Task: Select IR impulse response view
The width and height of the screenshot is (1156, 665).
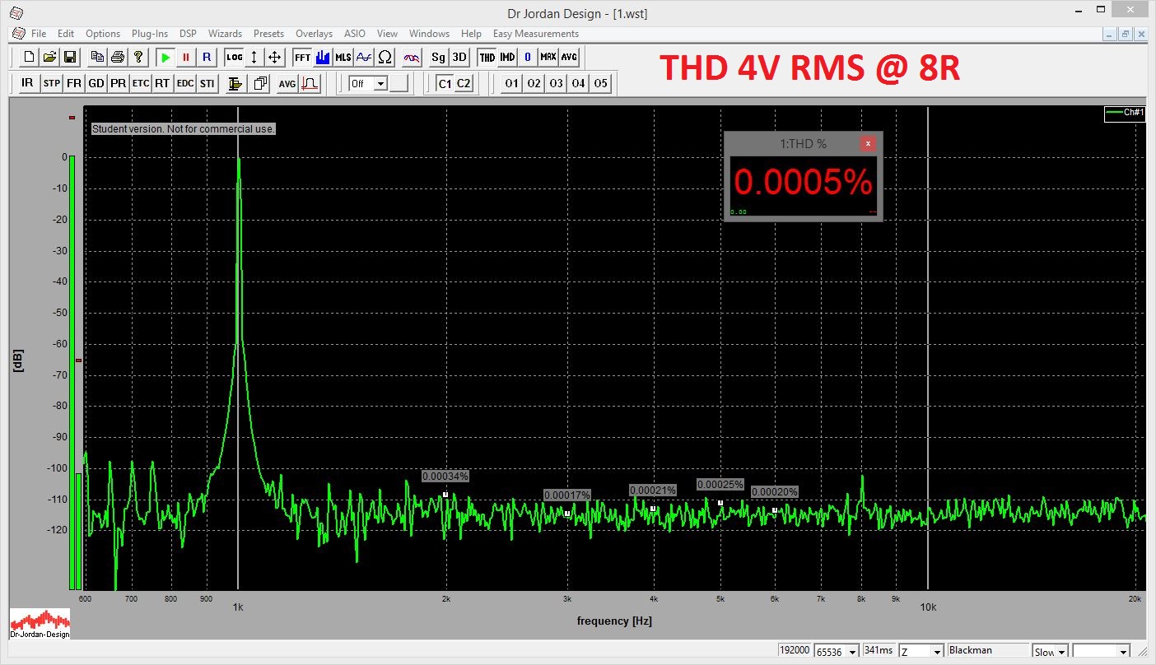Action: (x=27, y=83)
